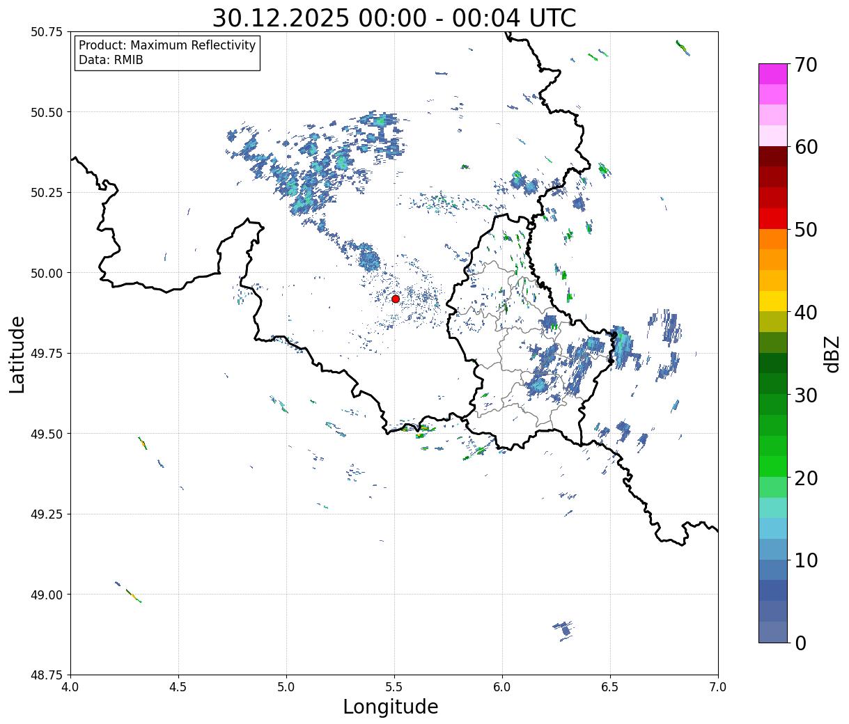Click the colorbar tick label '0'
This screenshot has width=849, height=724.
point(800,643)
